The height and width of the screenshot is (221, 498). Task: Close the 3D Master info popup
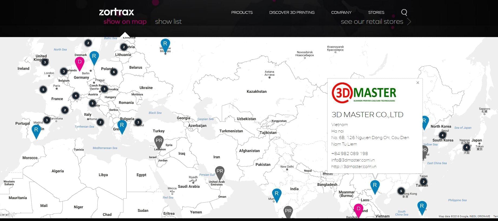pos(418,83)
